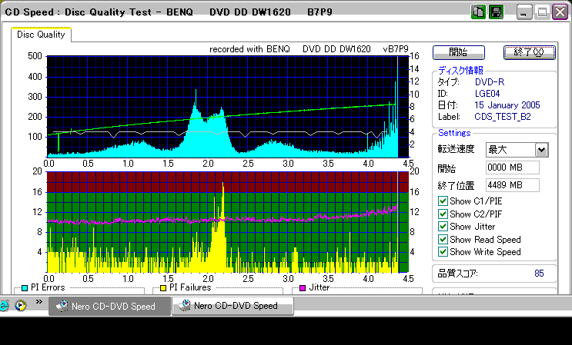Click the 終了位置 field showing 4489 MB

pyautogui.click(x=513, y=185)
